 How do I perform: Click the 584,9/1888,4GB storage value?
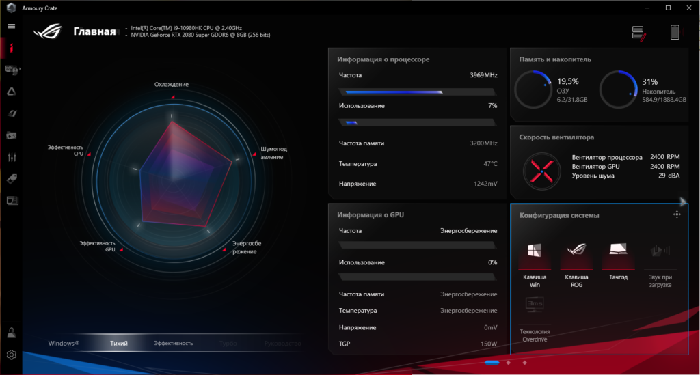pos(664,100)
